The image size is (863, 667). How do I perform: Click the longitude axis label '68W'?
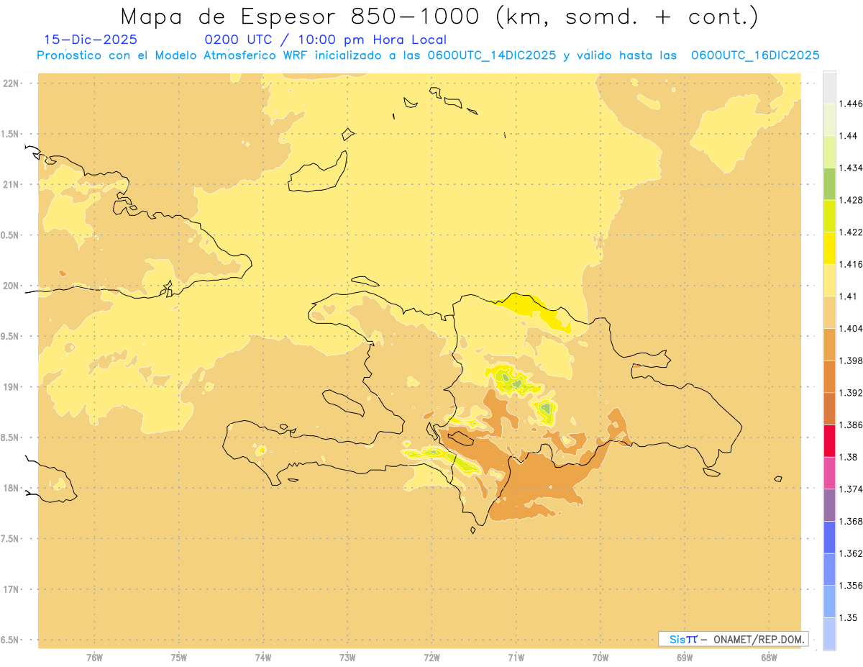(769, 656)
